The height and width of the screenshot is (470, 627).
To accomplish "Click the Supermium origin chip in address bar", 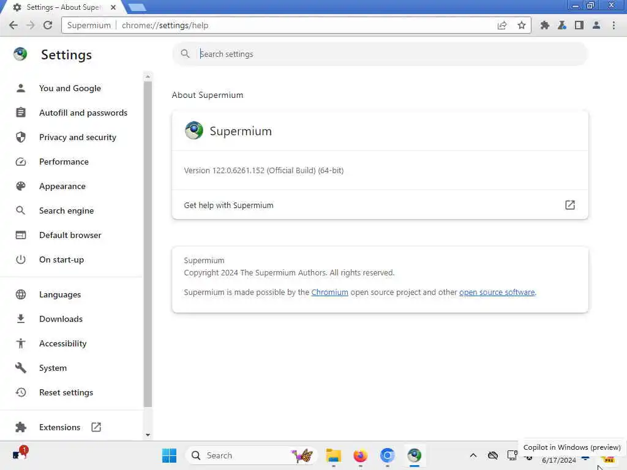I will tap(89, 25).
